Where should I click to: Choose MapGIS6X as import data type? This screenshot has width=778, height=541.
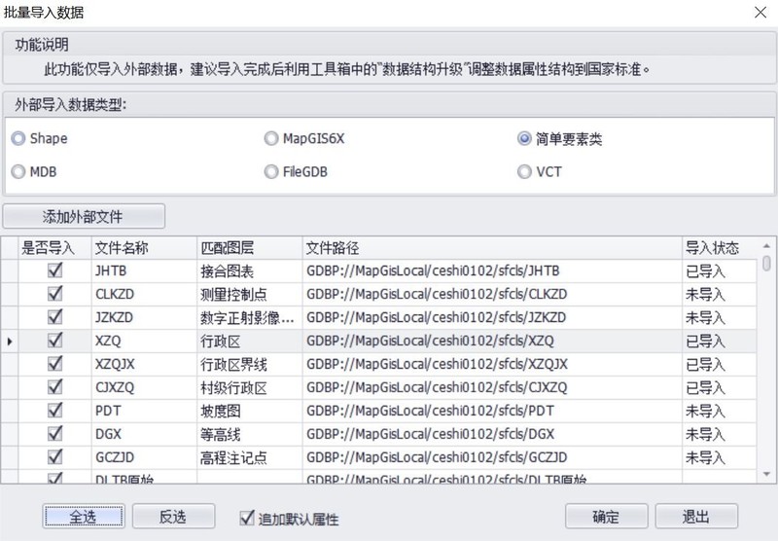[271, 139]
